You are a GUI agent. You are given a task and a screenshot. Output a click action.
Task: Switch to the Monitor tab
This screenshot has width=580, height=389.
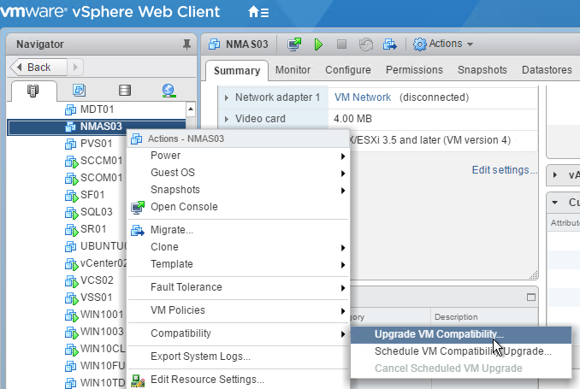(x=293, y=70)
